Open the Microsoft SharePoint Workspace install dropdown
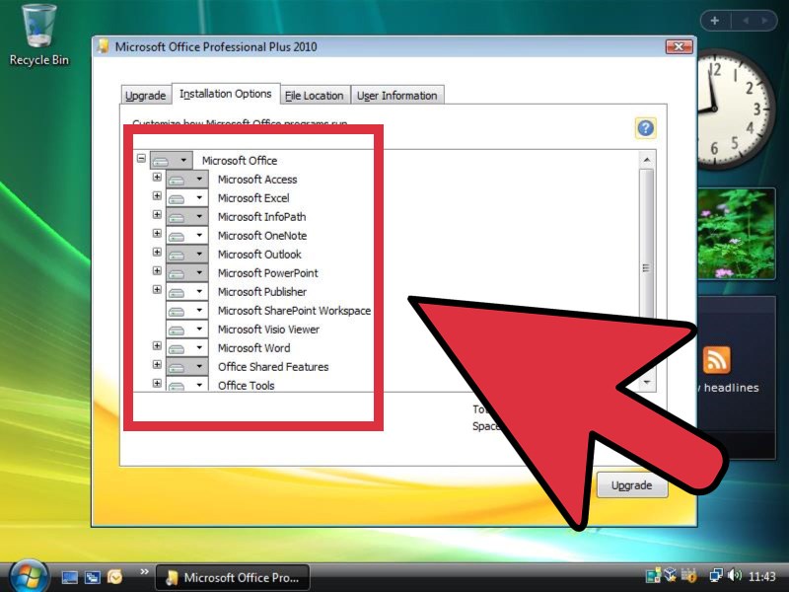Screen dimensions: 789x592 187,311
